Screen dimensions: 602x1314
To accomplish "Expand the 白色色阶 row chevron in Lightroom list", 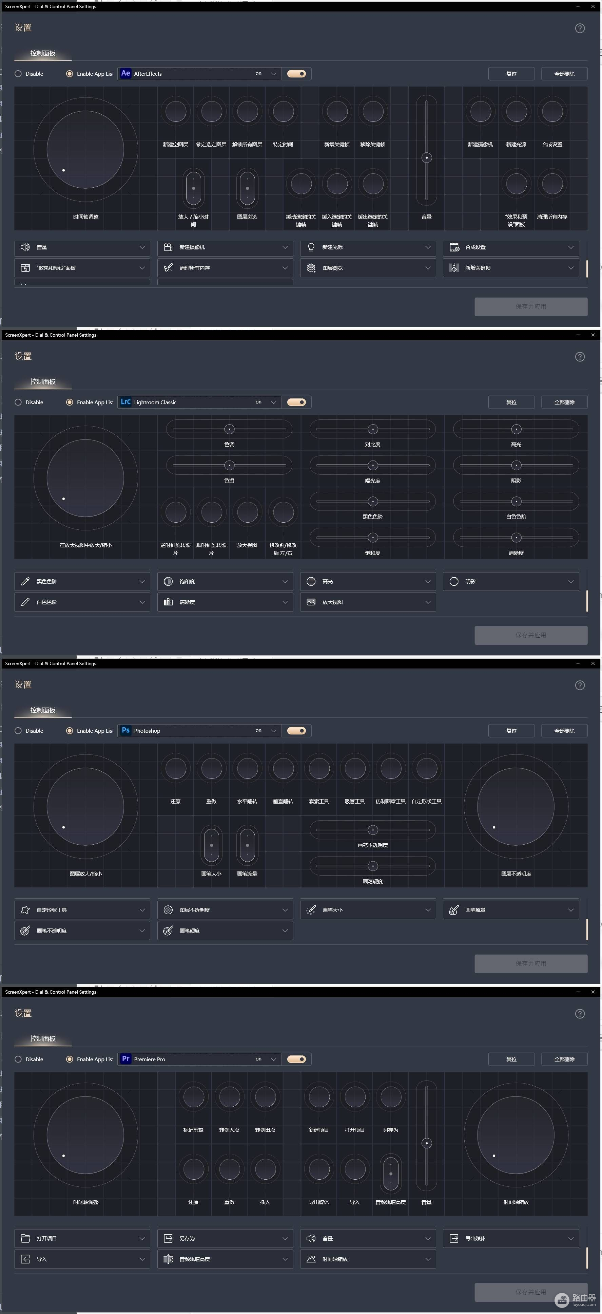I will 142,602.
